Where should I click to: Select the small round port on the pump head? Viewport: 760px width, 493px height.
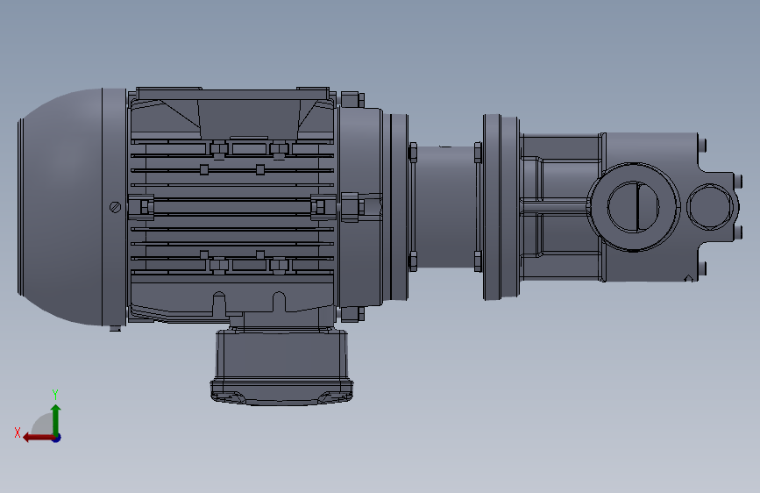coord(710,207)
